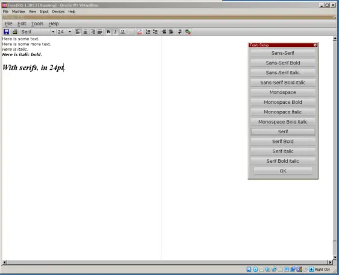Click the numbered list icon
This screenshot has width=339, height=275.
pyautogui.click(x=148, y=32)
